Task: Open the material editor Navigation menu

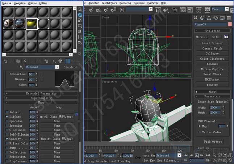Action: tap(20, 3)
